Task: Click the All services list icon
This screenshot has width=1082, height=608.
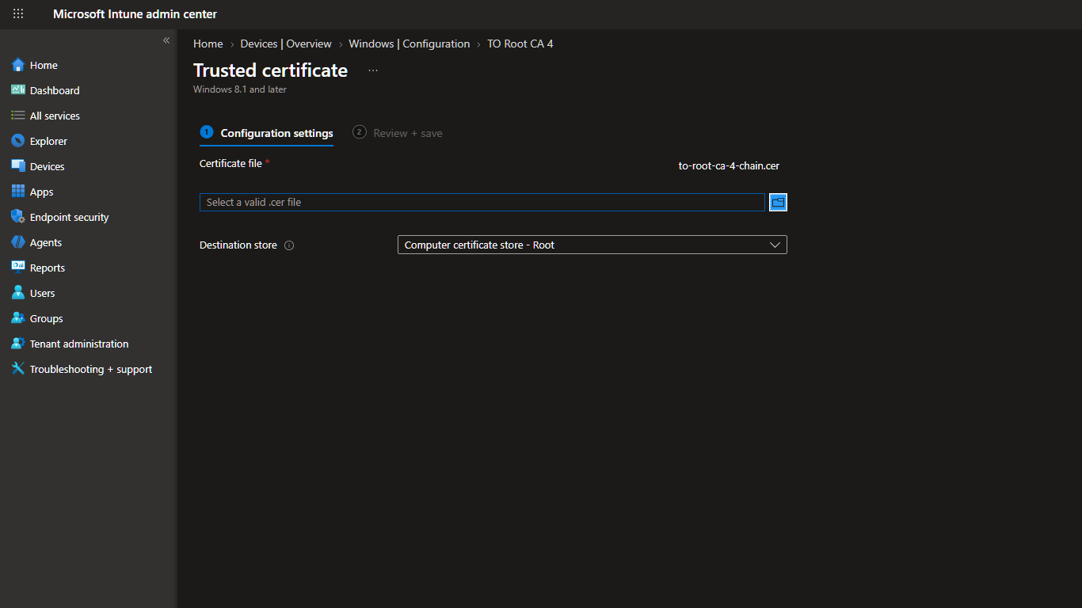Action: [18, 116]
